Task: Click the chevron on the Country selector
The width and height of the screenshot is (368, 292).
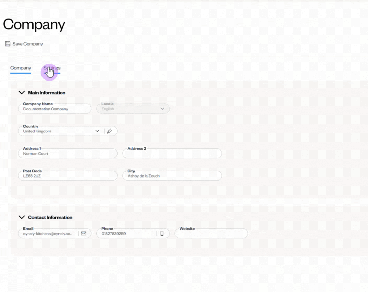Action: point(97,131)
